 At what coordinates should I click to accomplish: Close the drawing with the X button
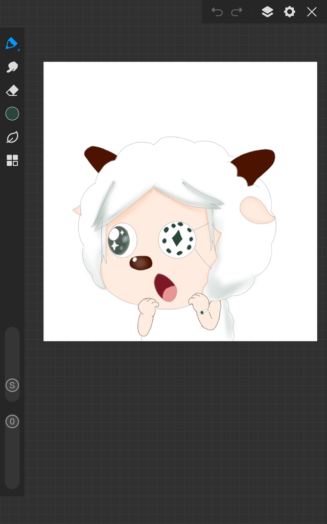tap(312, 12)
